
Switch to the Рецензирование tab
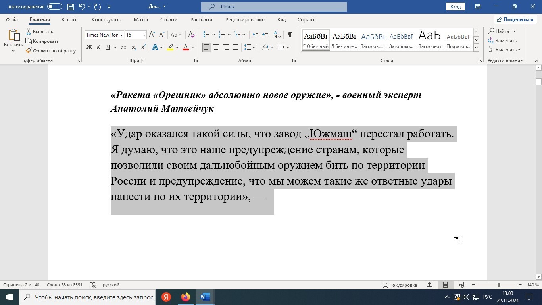[x=244, y=19]
